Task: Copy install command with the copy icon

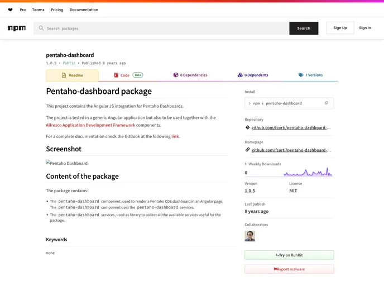Action: coord(326,103)
